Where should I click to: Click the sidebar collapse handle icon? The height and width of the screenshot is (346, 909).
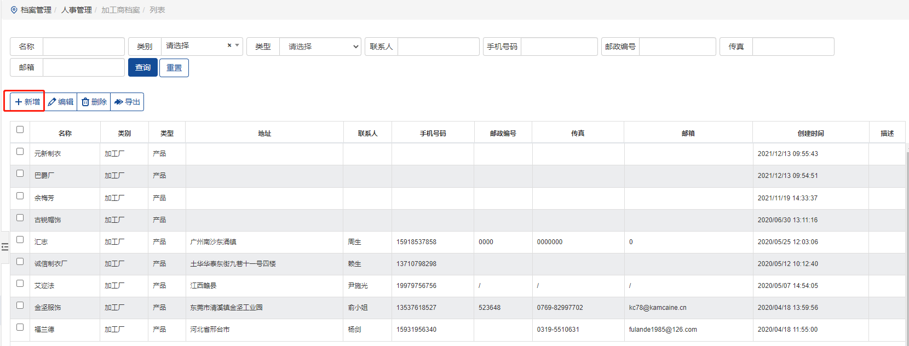[5, 247]
